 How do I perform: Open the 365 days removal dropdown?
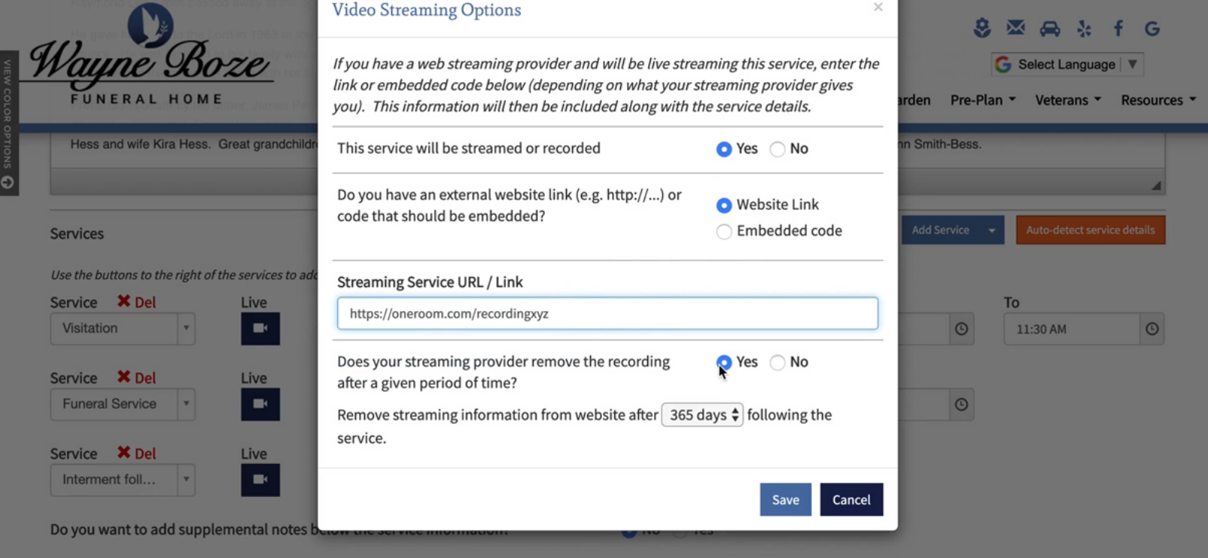(701, 415)
